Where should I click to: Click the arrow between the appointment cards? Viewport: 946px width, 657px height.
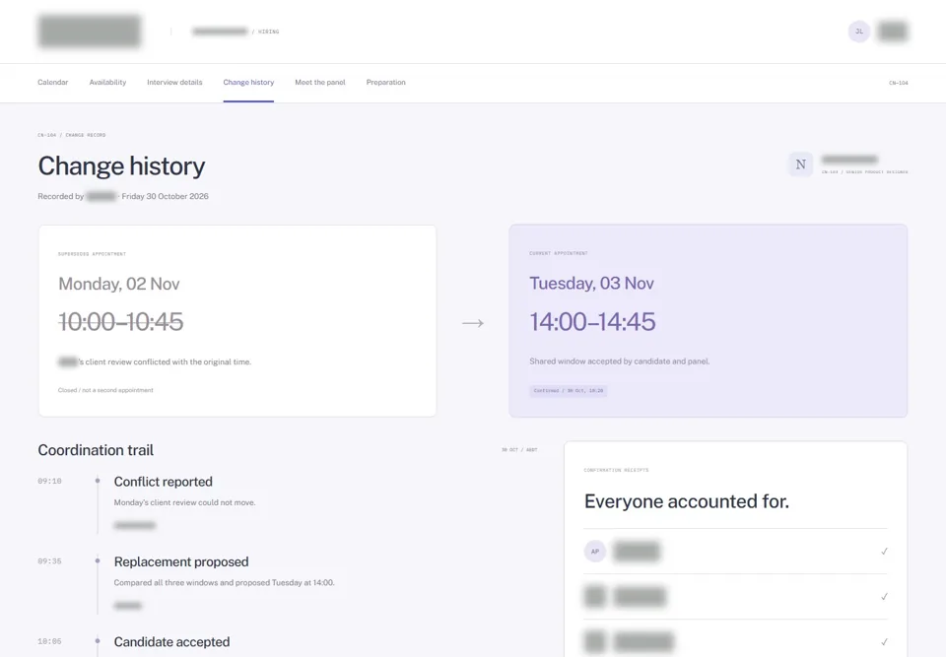coord(473,323)
